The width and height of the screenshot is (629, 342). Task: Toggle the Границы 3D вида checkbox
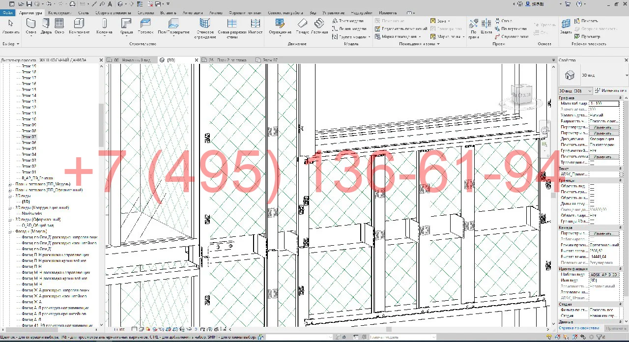click(x=592, y=221)
